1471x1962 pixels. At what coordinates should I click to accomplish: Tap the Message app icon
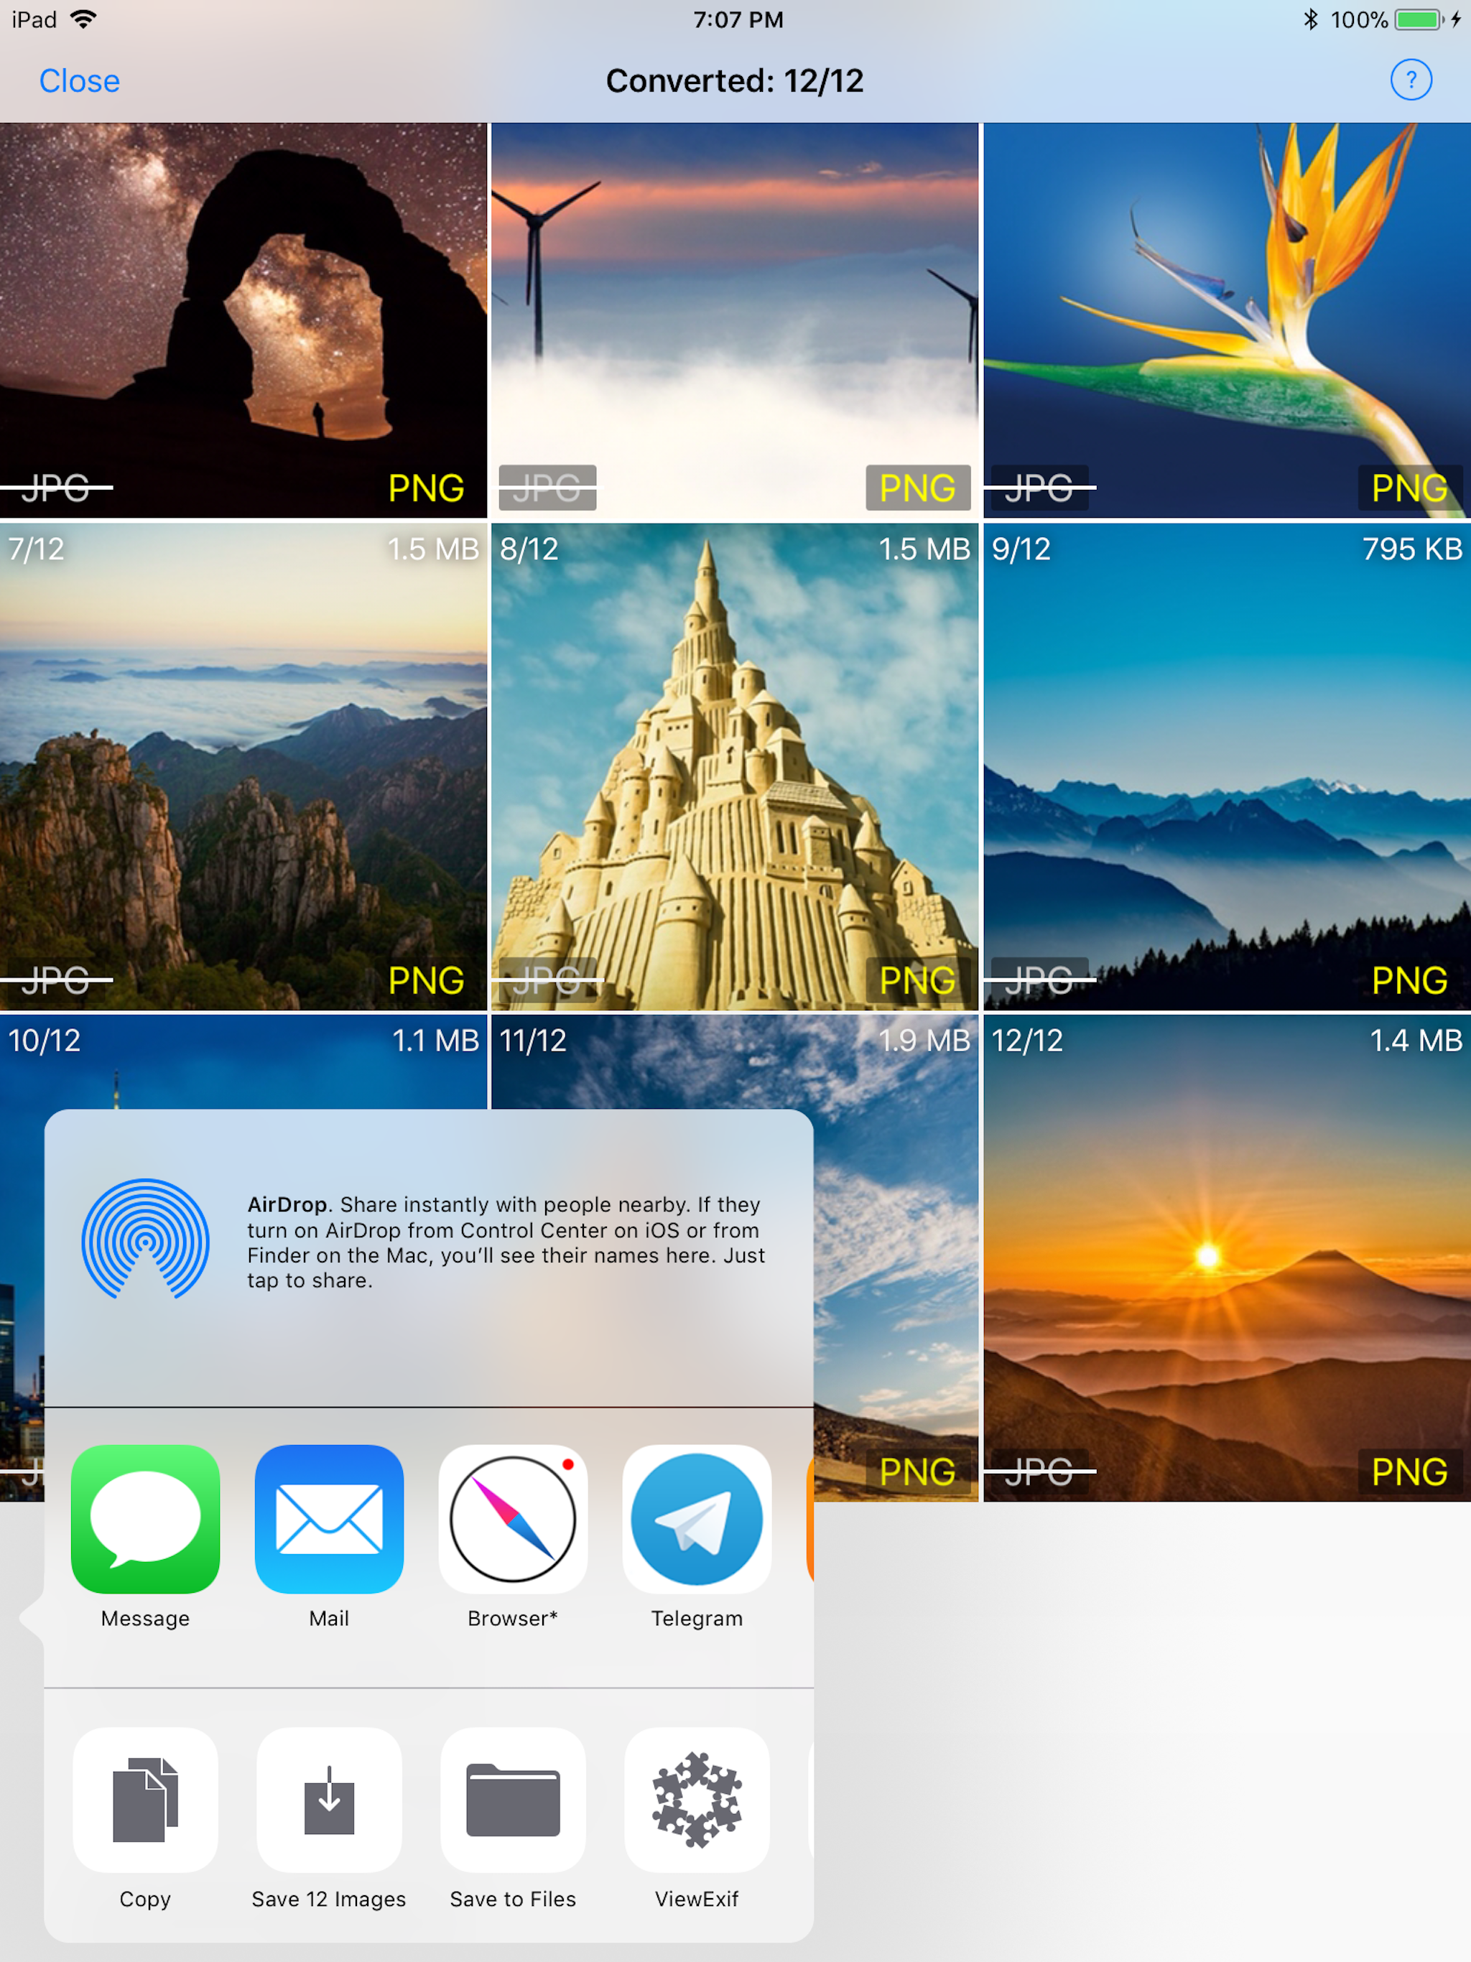pyautogui.click(x=144, y=1518)
